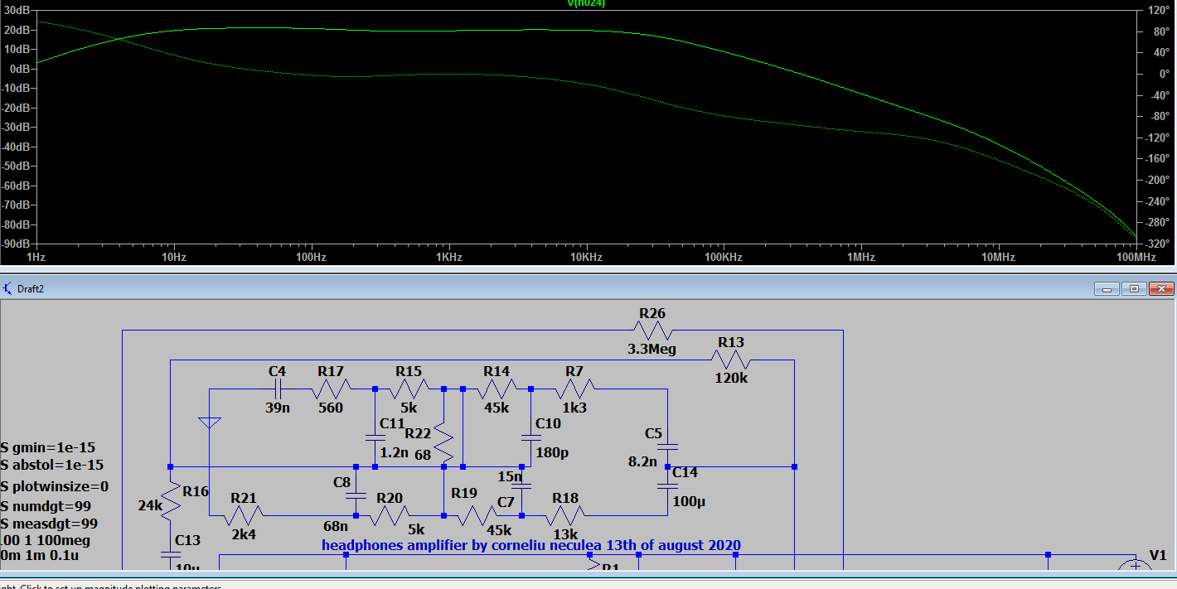Click the 68n value of C8
The width and height of the screenshot is (1177, 589).
tap(336, 525)
